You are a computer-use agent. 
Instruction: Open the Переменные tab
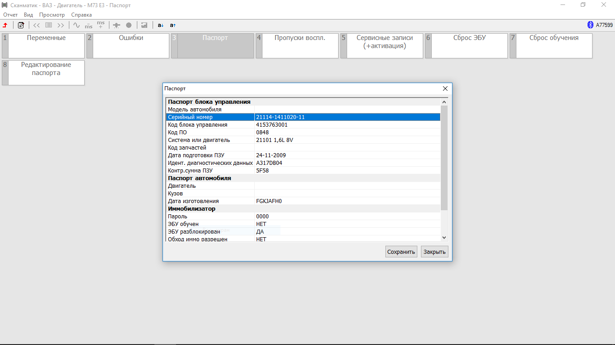[x=46, y=45]
